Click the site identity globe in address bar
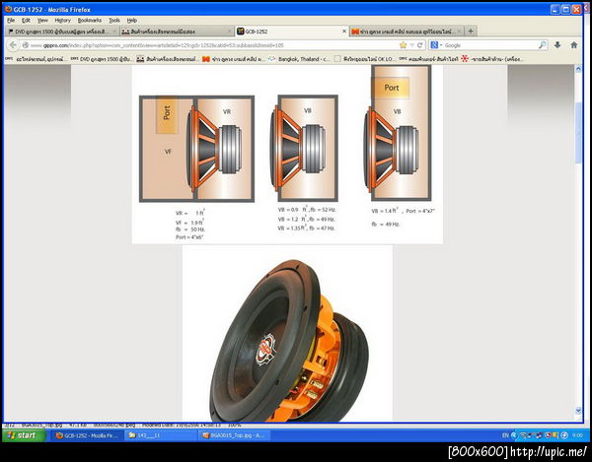Viewport: 592px width, 462px height. point(26,45)
